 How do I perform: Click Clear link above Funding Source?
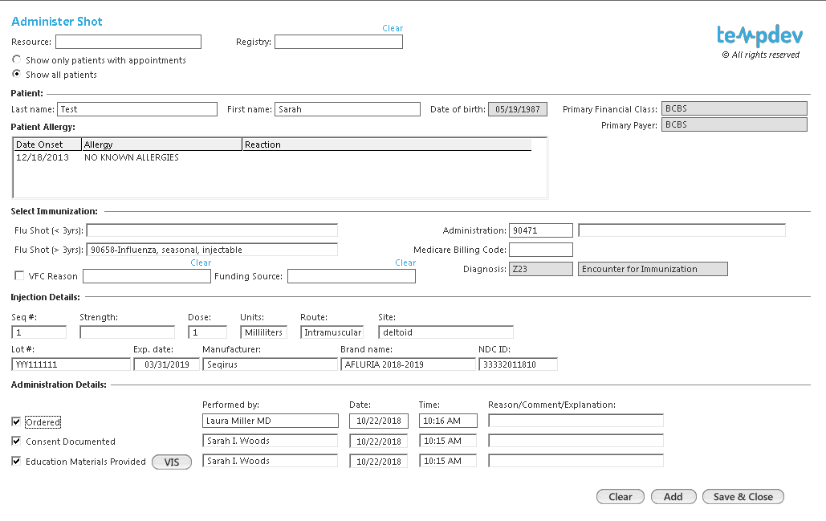[405, 263]
